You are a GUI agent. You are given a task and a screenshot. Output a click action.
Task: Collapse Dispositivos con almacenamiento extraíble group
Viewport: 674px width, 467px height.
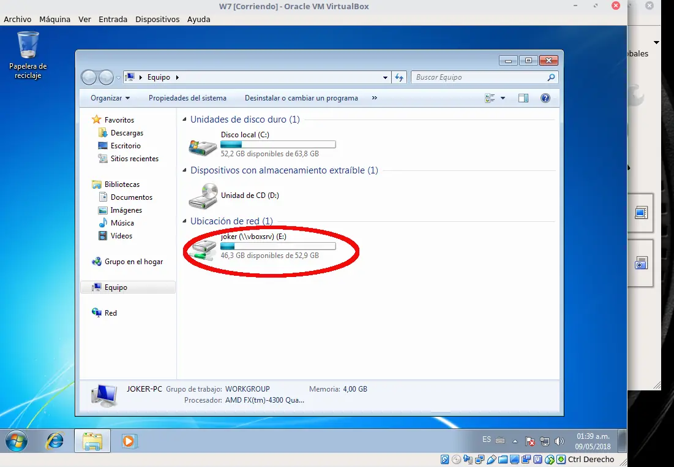point(184,170)
